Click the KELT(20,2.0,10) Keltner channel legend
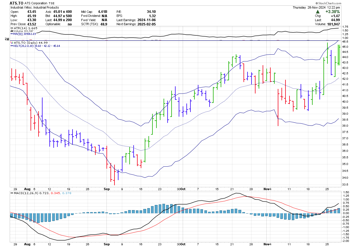The width and height of the screenshot is (354, 247). pos(35,46)
